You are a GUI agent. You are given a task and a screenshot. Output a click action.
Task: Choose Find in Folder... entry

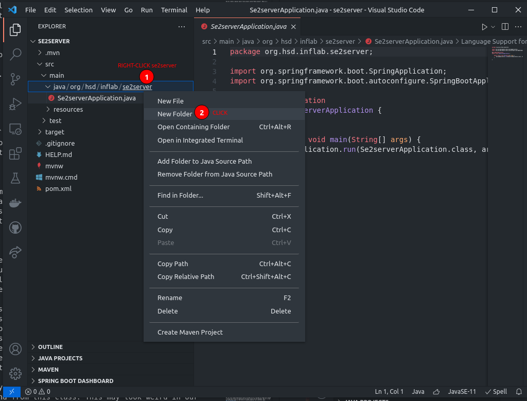click(224, 195)
